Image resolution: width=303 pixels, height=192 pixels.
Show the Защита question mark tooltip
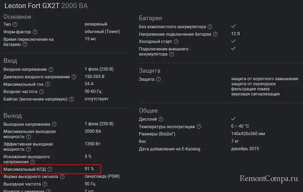coord(158,80)
